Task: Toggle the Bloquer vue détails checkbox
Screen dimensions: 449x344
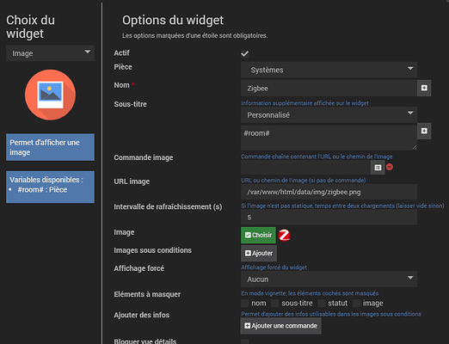Action: coord(245,341)
